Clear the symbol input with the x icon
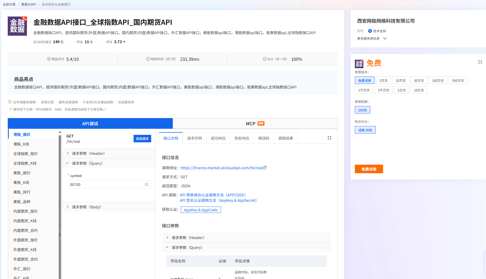The height and width of the screenshot is (279, 486). 146,184
